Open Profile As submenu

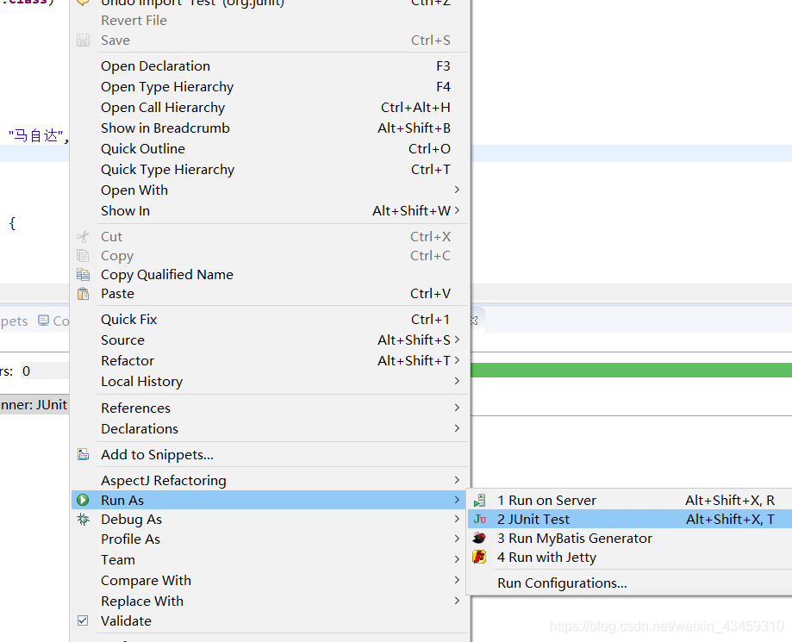tap(269, 539)
